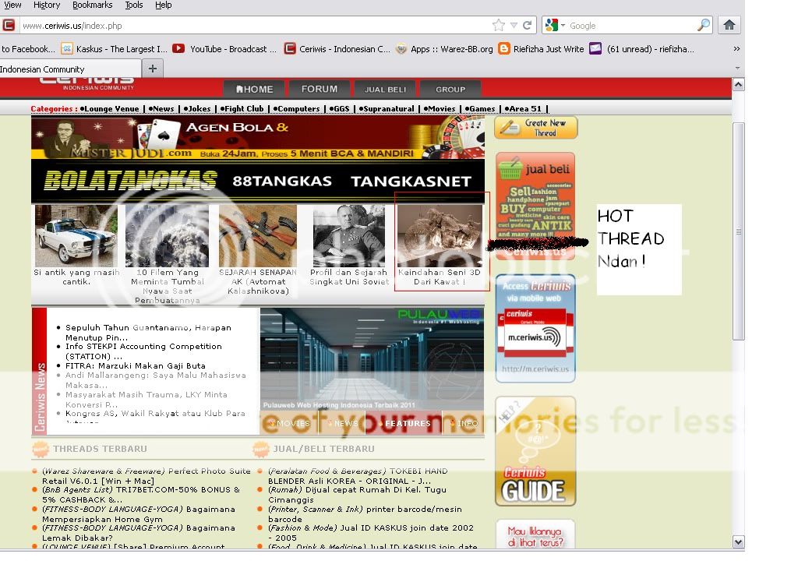This screenshot has width=798, height=575.
Task: Open the Riefizha Just Write bookmark
Action: [x=541, y=49]
